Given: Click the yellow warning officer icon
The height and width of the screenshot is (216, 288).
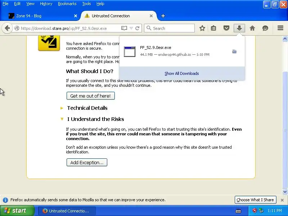Looking at the screenshot, I should tap(49, 42).
